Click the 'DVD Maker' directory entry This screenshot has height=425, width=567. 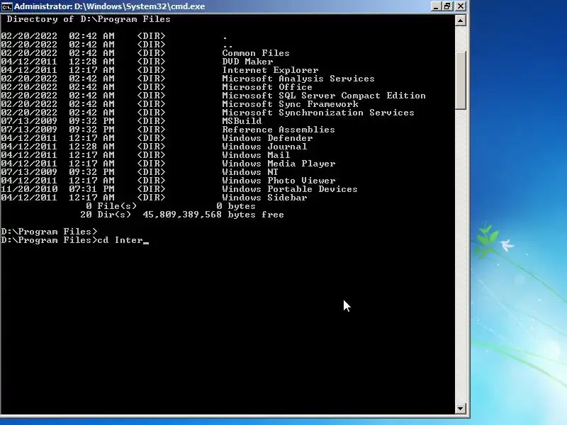pos(247,62)
